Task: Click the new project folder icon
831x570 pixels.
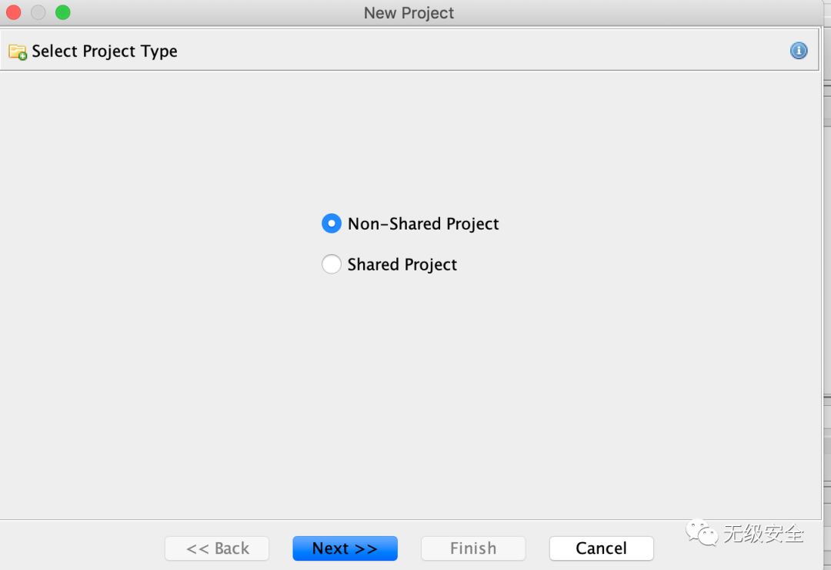Action: coord(18,52)
